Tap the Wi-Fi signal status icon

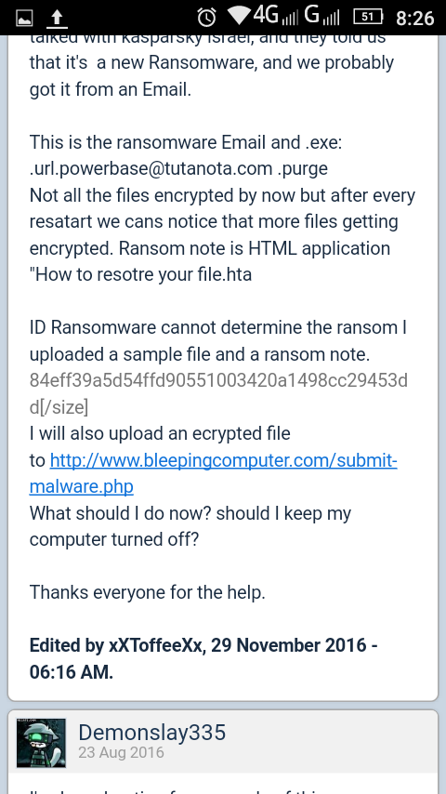[x=241, y=17]
